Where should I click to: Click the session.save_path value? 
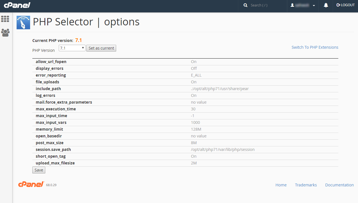click(x=223, y=150)
